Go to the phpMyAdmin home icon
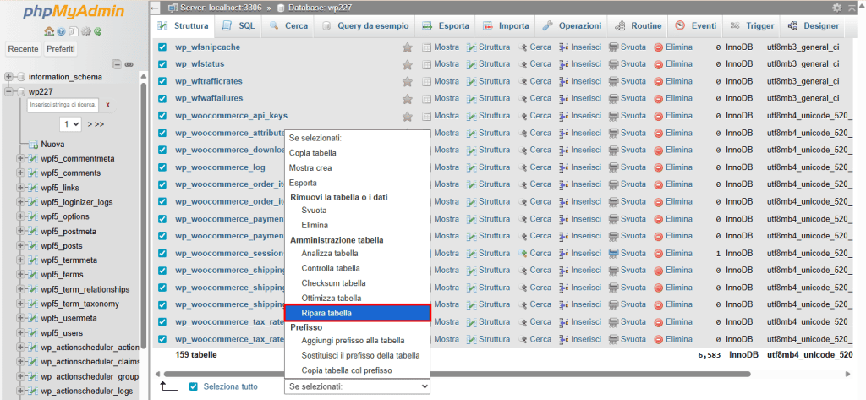 (x=48, y=31)
